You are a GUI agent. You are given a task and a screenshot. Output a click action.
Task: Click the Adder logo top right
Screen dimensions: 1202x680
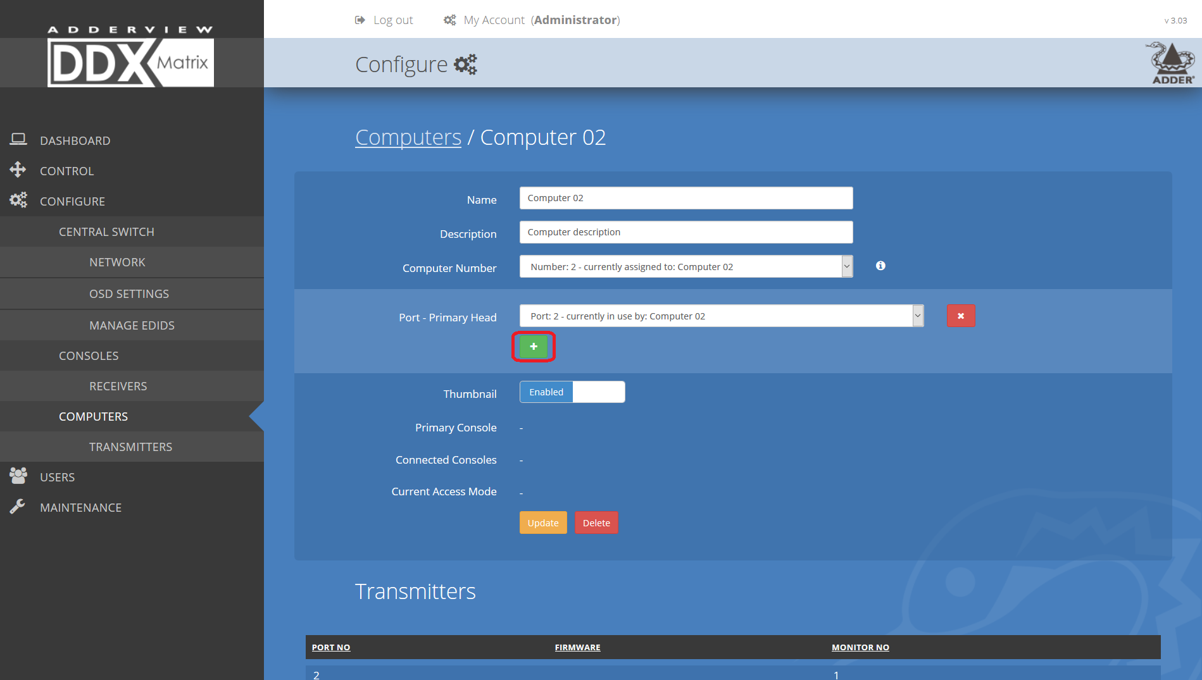(1172, 63)
